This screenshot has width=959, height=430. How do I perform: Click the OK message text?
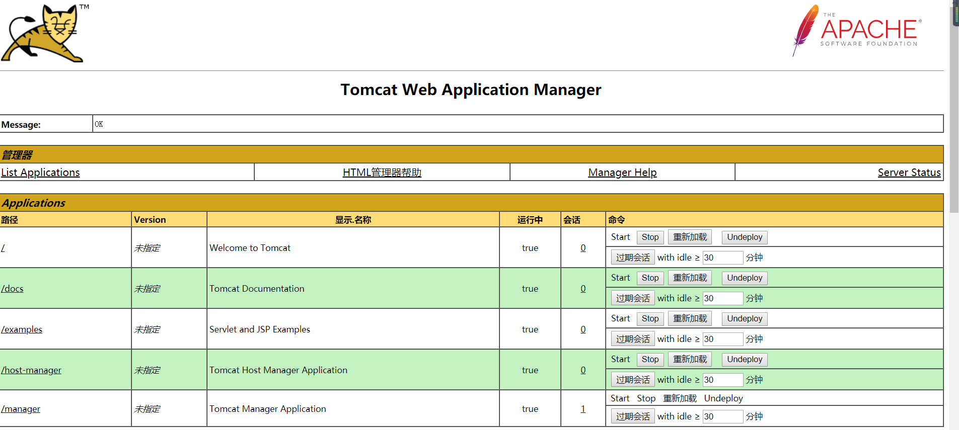click(x=99, y=124)
